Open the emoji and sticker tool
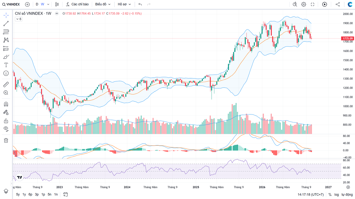 click(6, 73)
